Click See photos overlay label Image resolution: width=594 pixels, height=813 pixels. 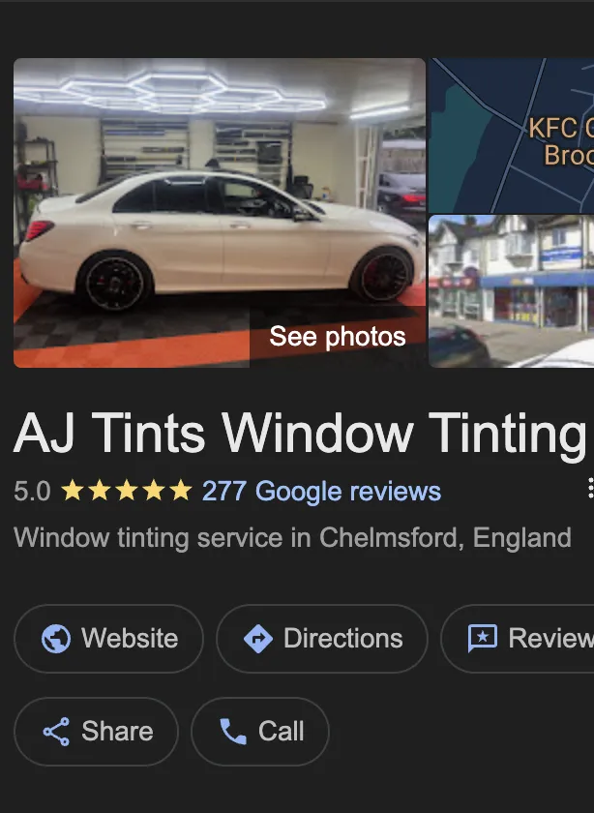(x=338, y=337)
